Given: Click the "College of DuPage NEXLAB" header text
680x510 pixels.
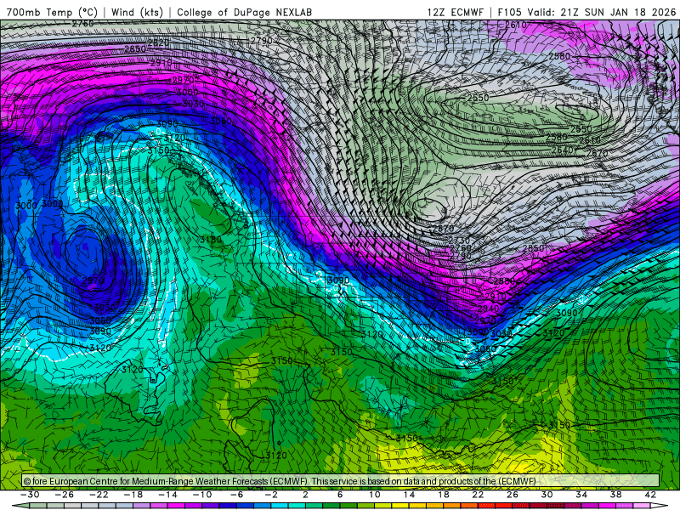Looking at the screenshot, I should click(244, 12).
